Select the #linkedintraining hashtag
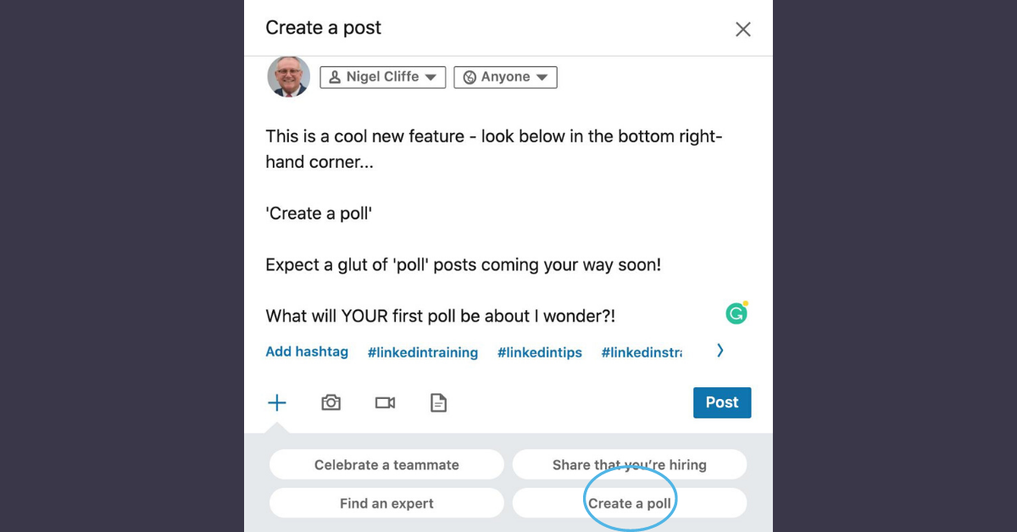 pyautogui.click(x=422, y=352)
